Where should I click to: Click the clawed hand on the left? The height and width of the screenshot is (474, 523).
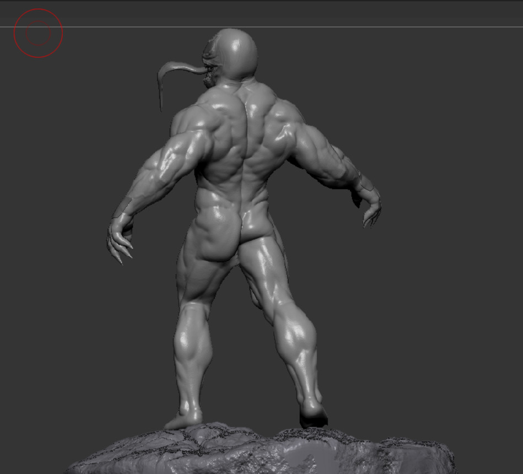point(120,238)
